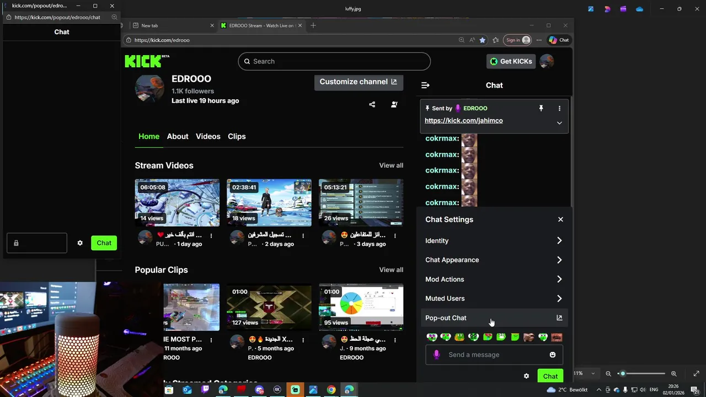Screen dimensions: 706x397
Task: View all Stream Videos
Action: tap(391, 165)
